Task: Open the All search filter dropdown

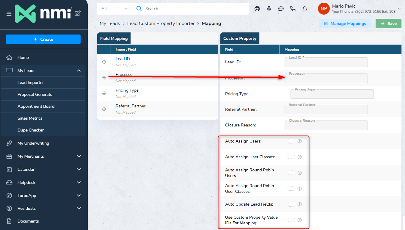Action: (x=114, y=9)
